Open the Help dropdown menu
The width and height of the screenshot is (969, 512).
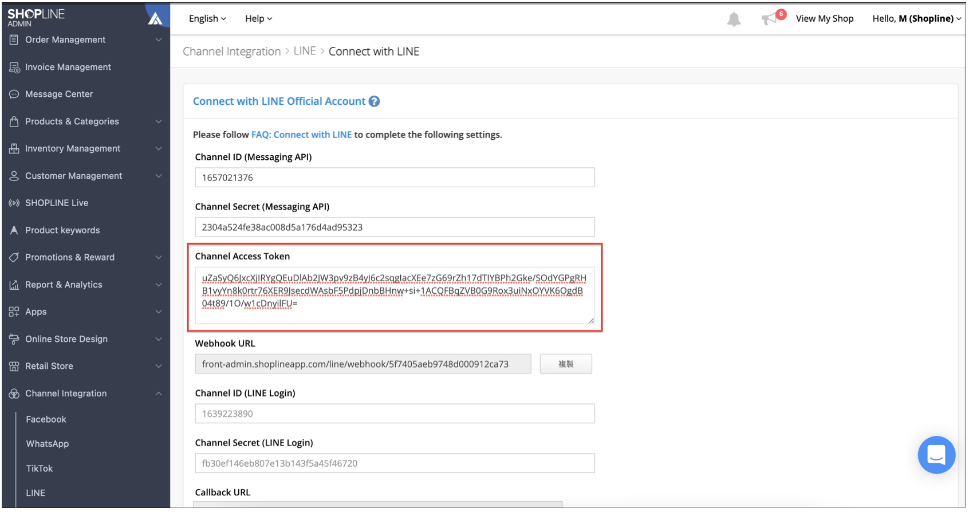pyautogui.click(x=258, y=18)
